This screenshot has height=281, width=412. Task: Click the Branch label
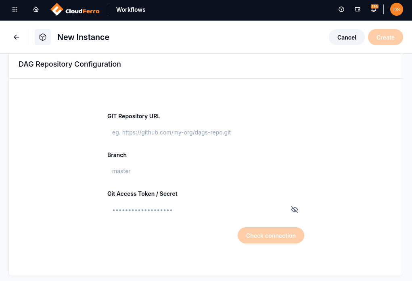click(117, 155)
